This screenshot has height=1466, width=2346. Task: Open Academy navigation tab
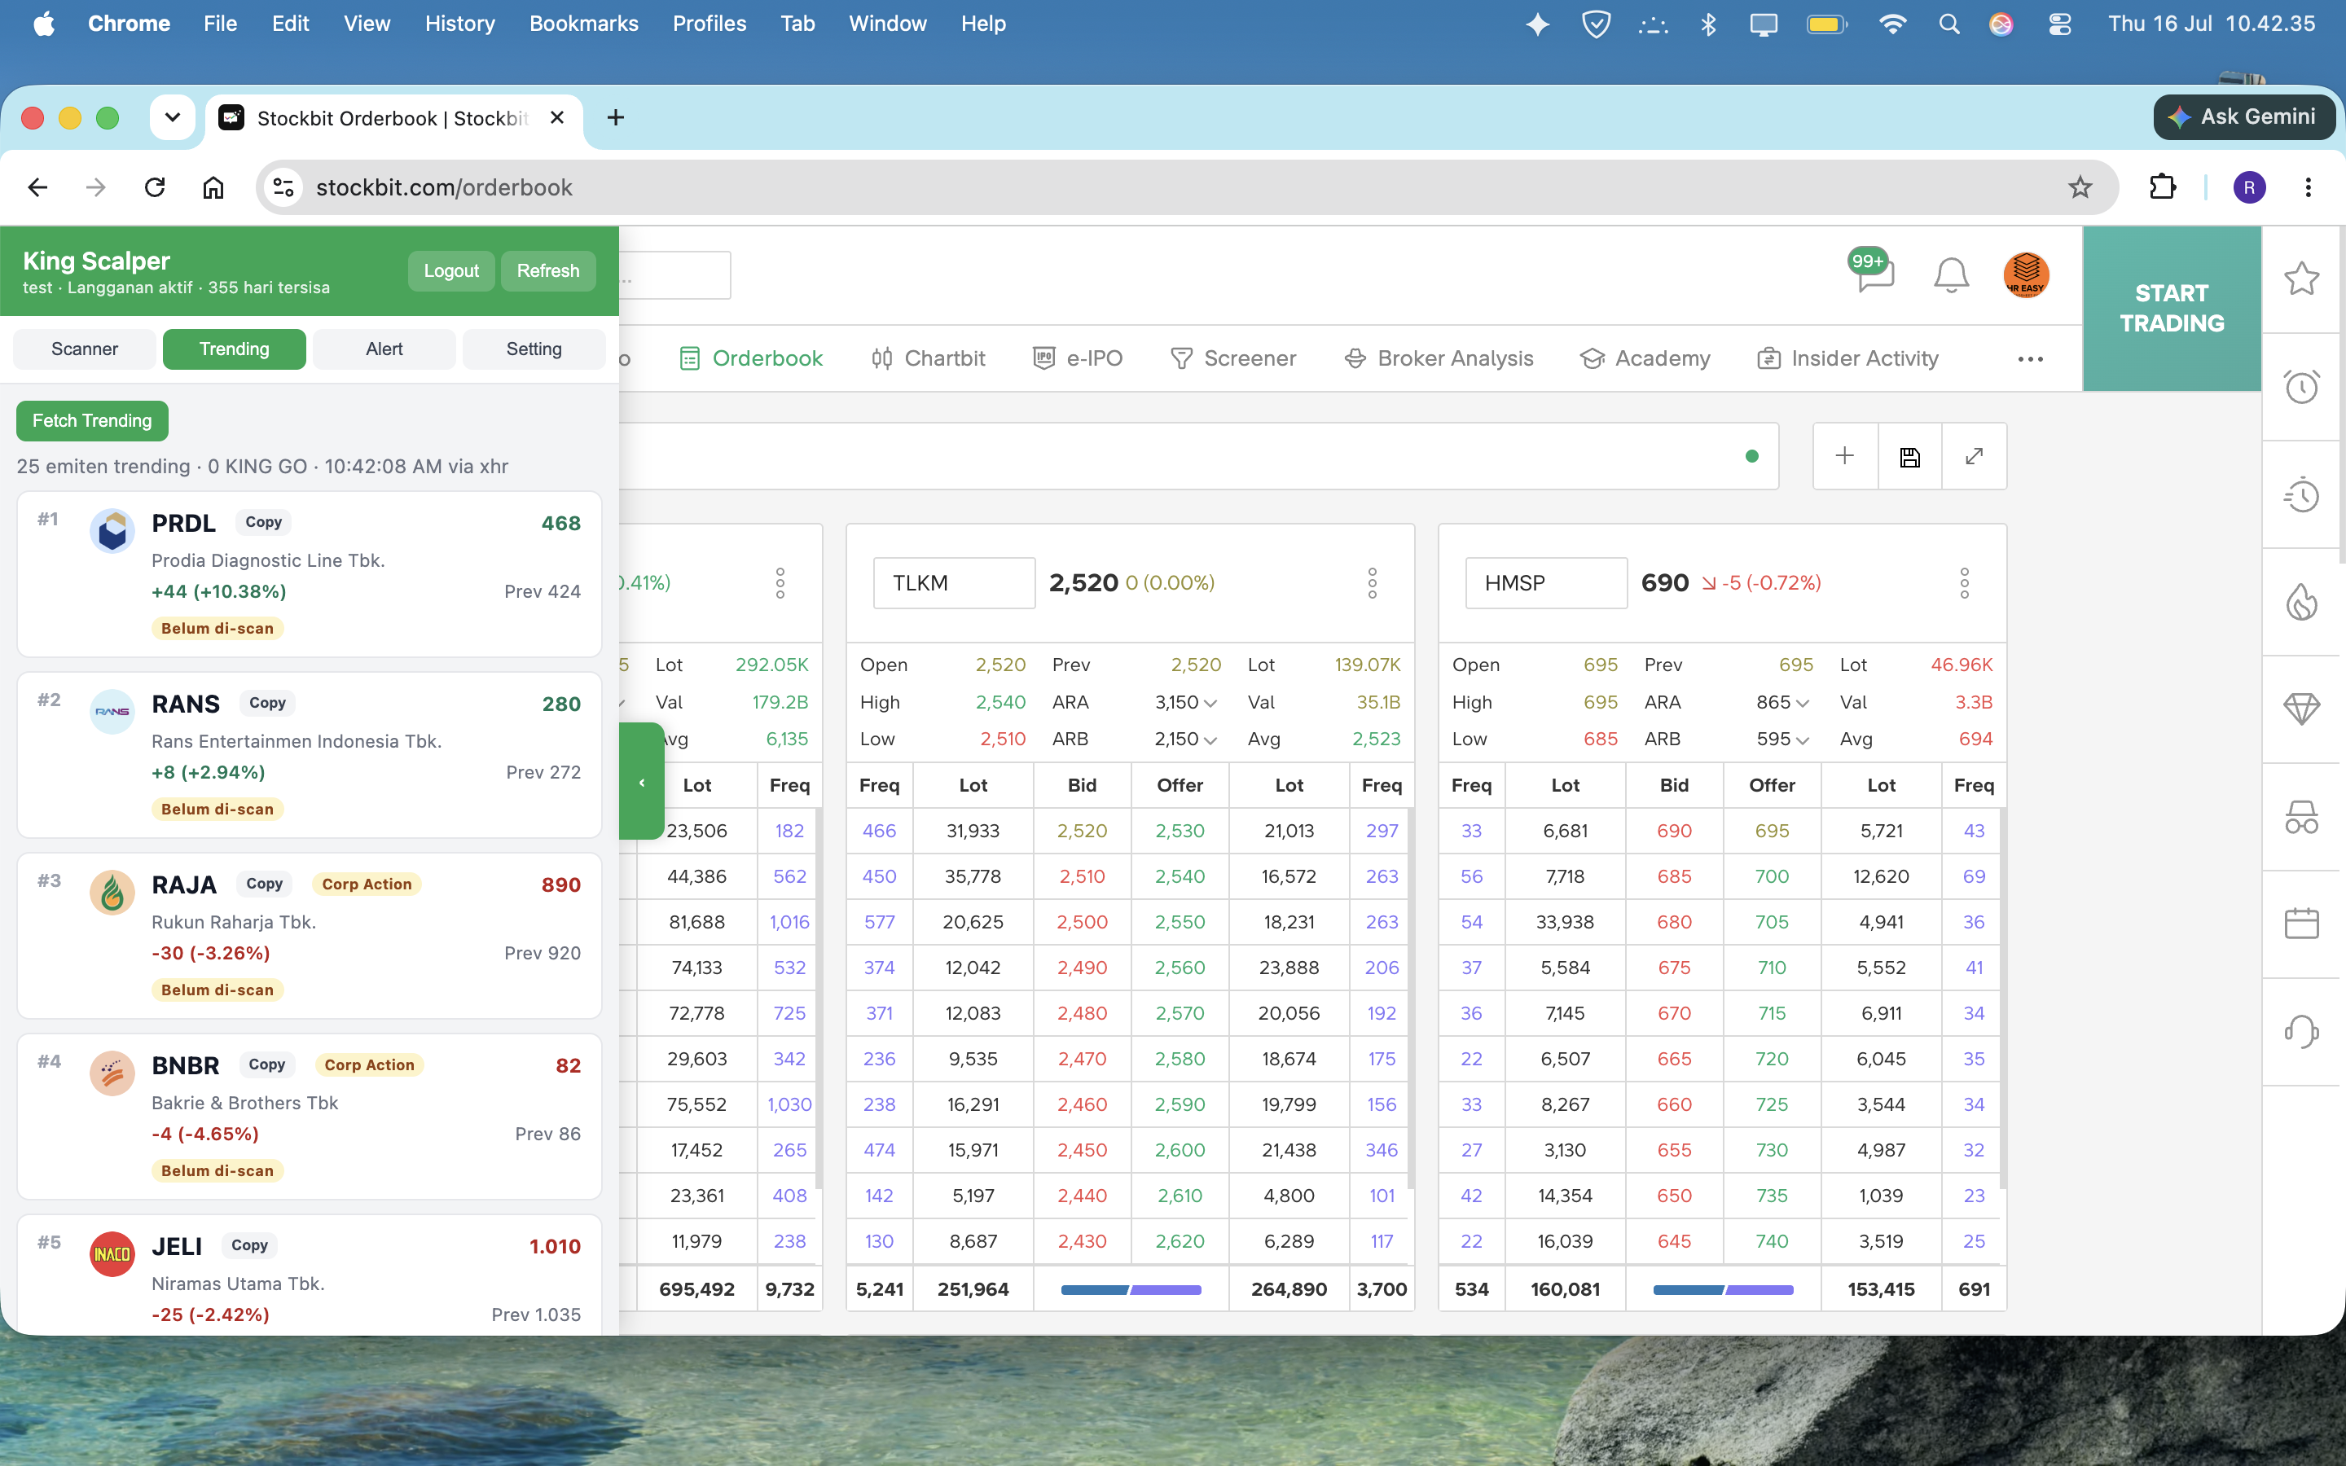1645,358
